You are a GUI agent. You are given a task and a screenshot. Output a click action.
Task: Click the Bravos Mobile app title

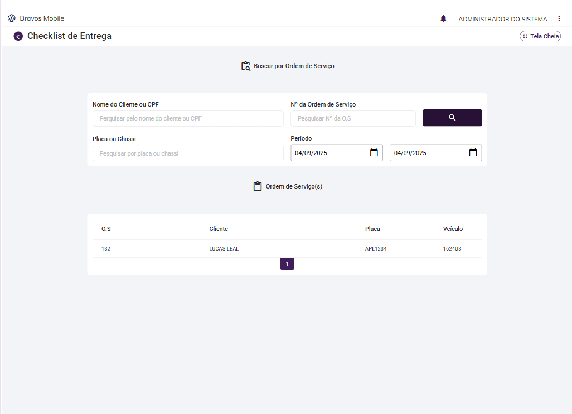click(x=42, y=18)
